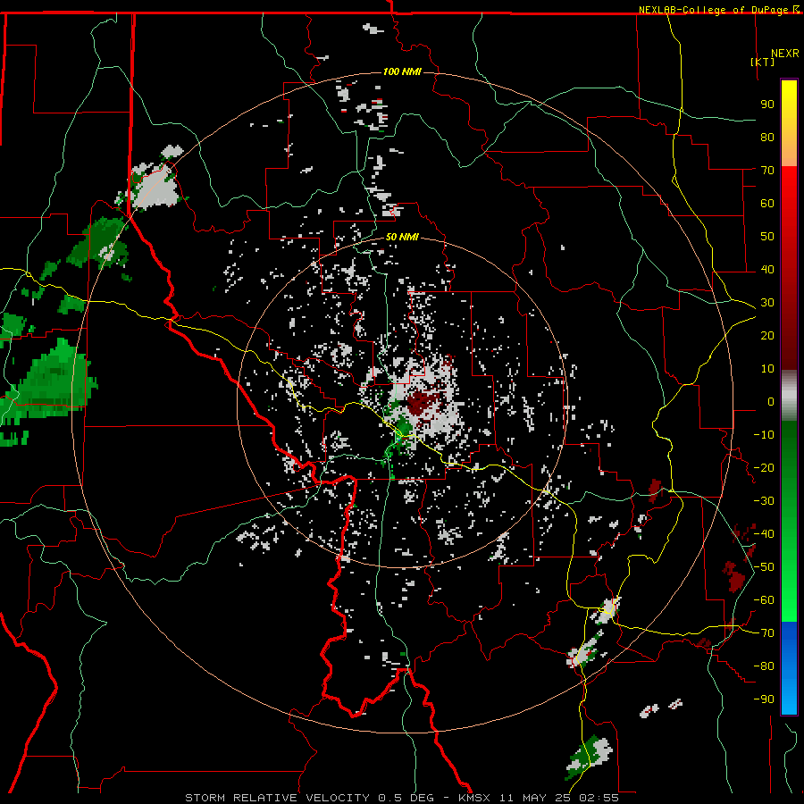
Task: Click the KT units label above the scale
Action: pos(763,62)
